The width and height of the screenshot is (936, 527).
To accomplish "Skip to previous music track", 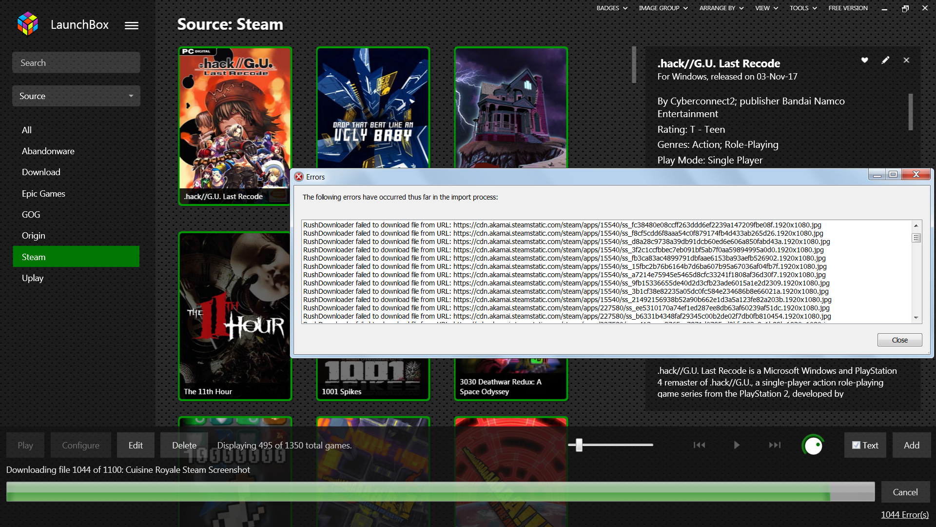I will tap(699, 445).
